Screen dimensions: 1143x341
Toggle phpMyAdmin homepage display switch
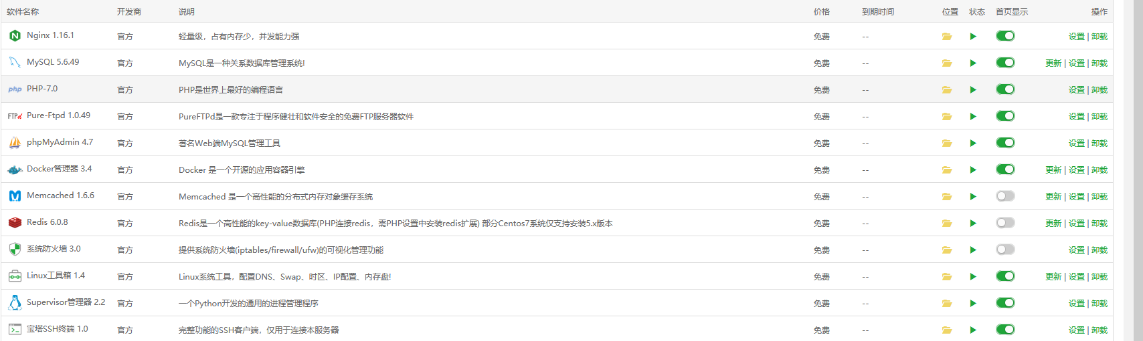[1005, 143]
